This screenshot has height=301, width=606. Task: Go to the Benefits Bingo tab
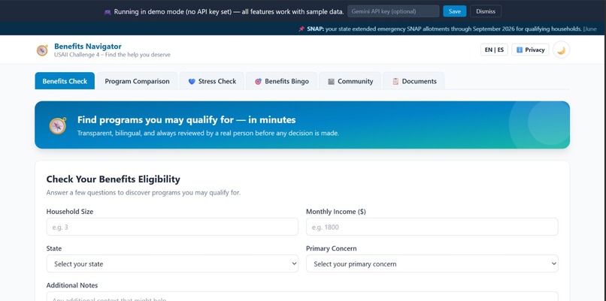point(282,81)
